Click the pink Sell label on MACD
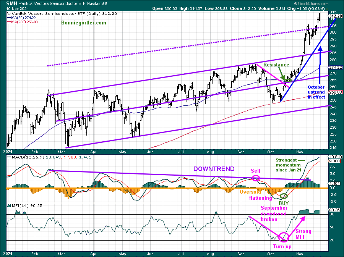The image size is (344, 257). (256, 171)
